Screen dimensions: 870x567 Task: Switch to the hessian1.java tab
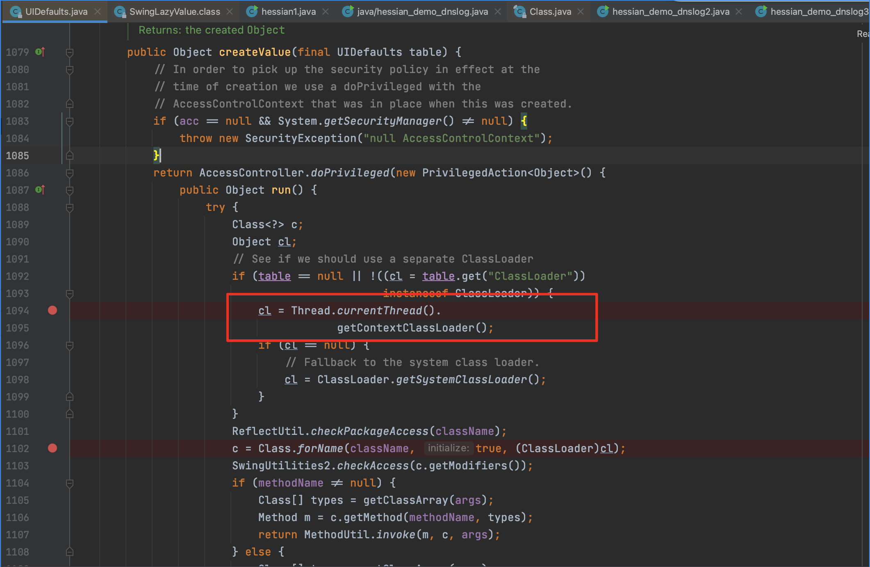(288, 11)
